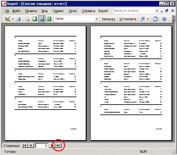177x155 pixels.
Task: Expand the help question dropdown arrow
Action: pos(157,11)
